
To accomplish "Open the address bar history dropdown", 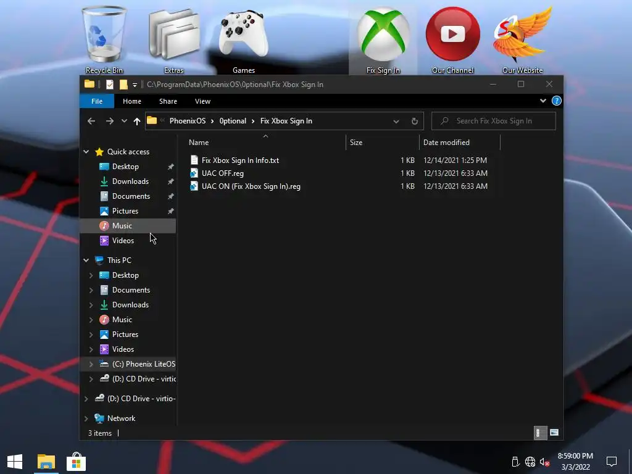I will [x=396, y=121].
